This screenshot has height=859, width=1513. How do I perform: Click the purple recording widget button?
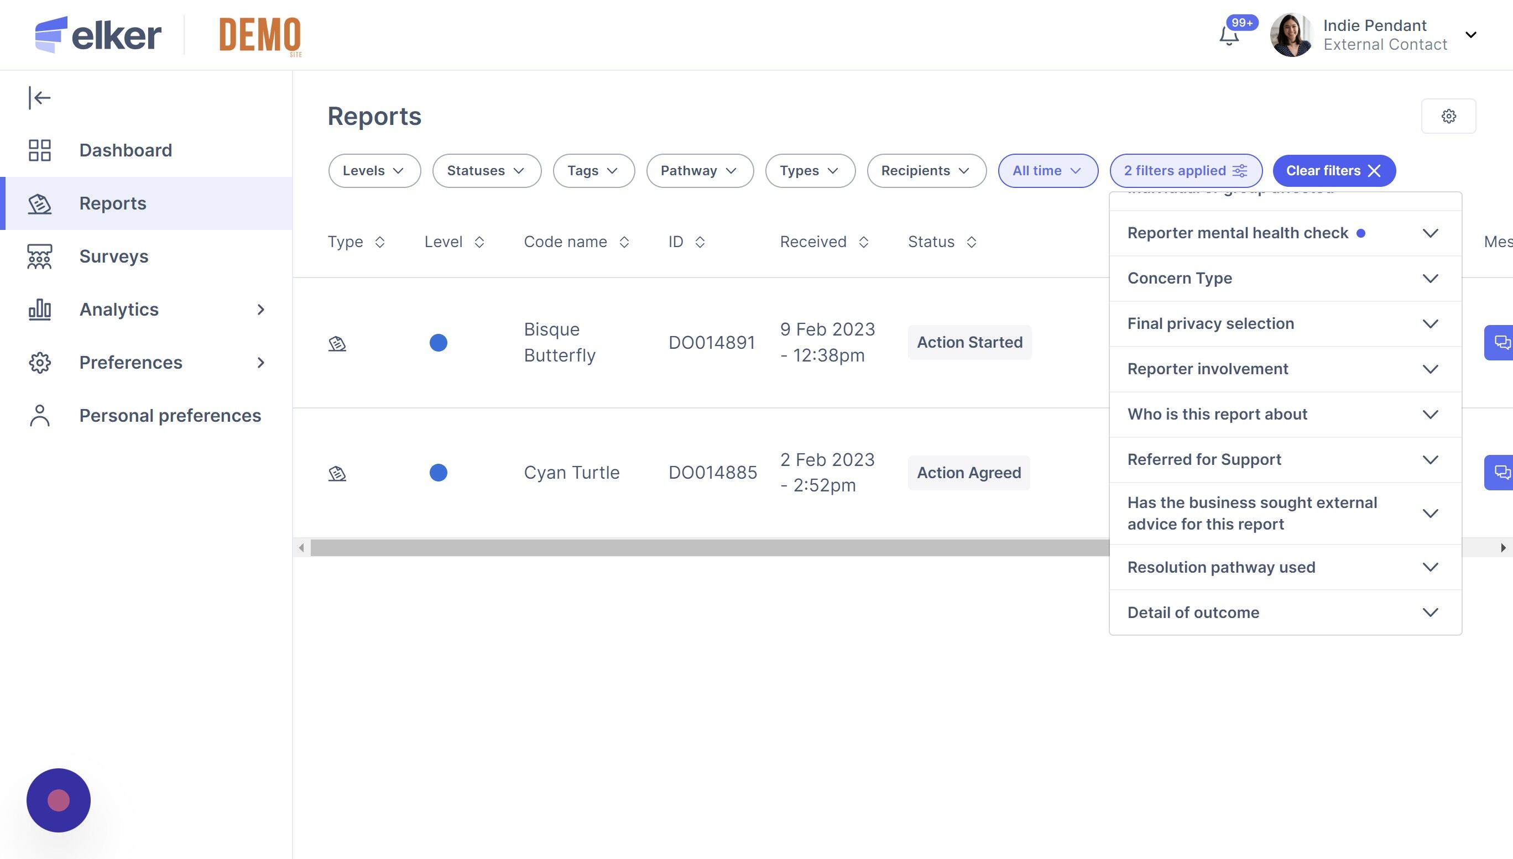coord(59,800)
